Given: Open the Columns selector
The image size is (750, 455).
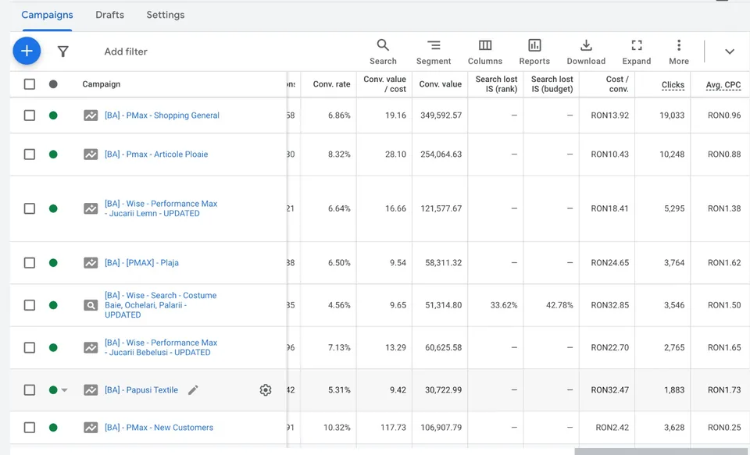Looking at the screenshot, I should coord(485,52).
